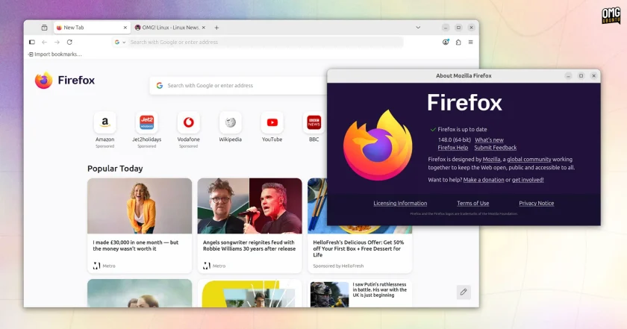Open a new tab with plus button

click(x=216, y=28)
